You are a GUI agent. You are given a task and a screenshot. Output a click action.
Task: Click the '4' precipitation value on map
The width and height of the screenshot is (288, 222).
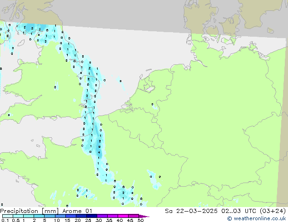coord(99,152)
